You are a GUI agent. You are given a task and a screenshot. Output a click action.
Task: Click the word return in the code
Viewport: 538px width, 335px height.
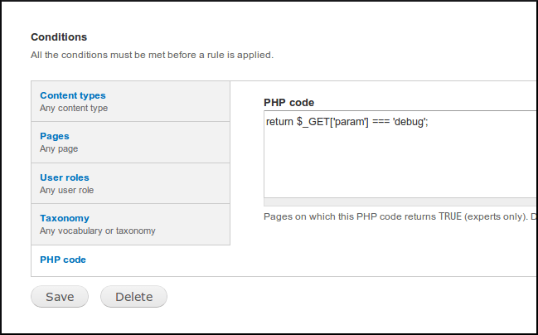click(279, 122)
